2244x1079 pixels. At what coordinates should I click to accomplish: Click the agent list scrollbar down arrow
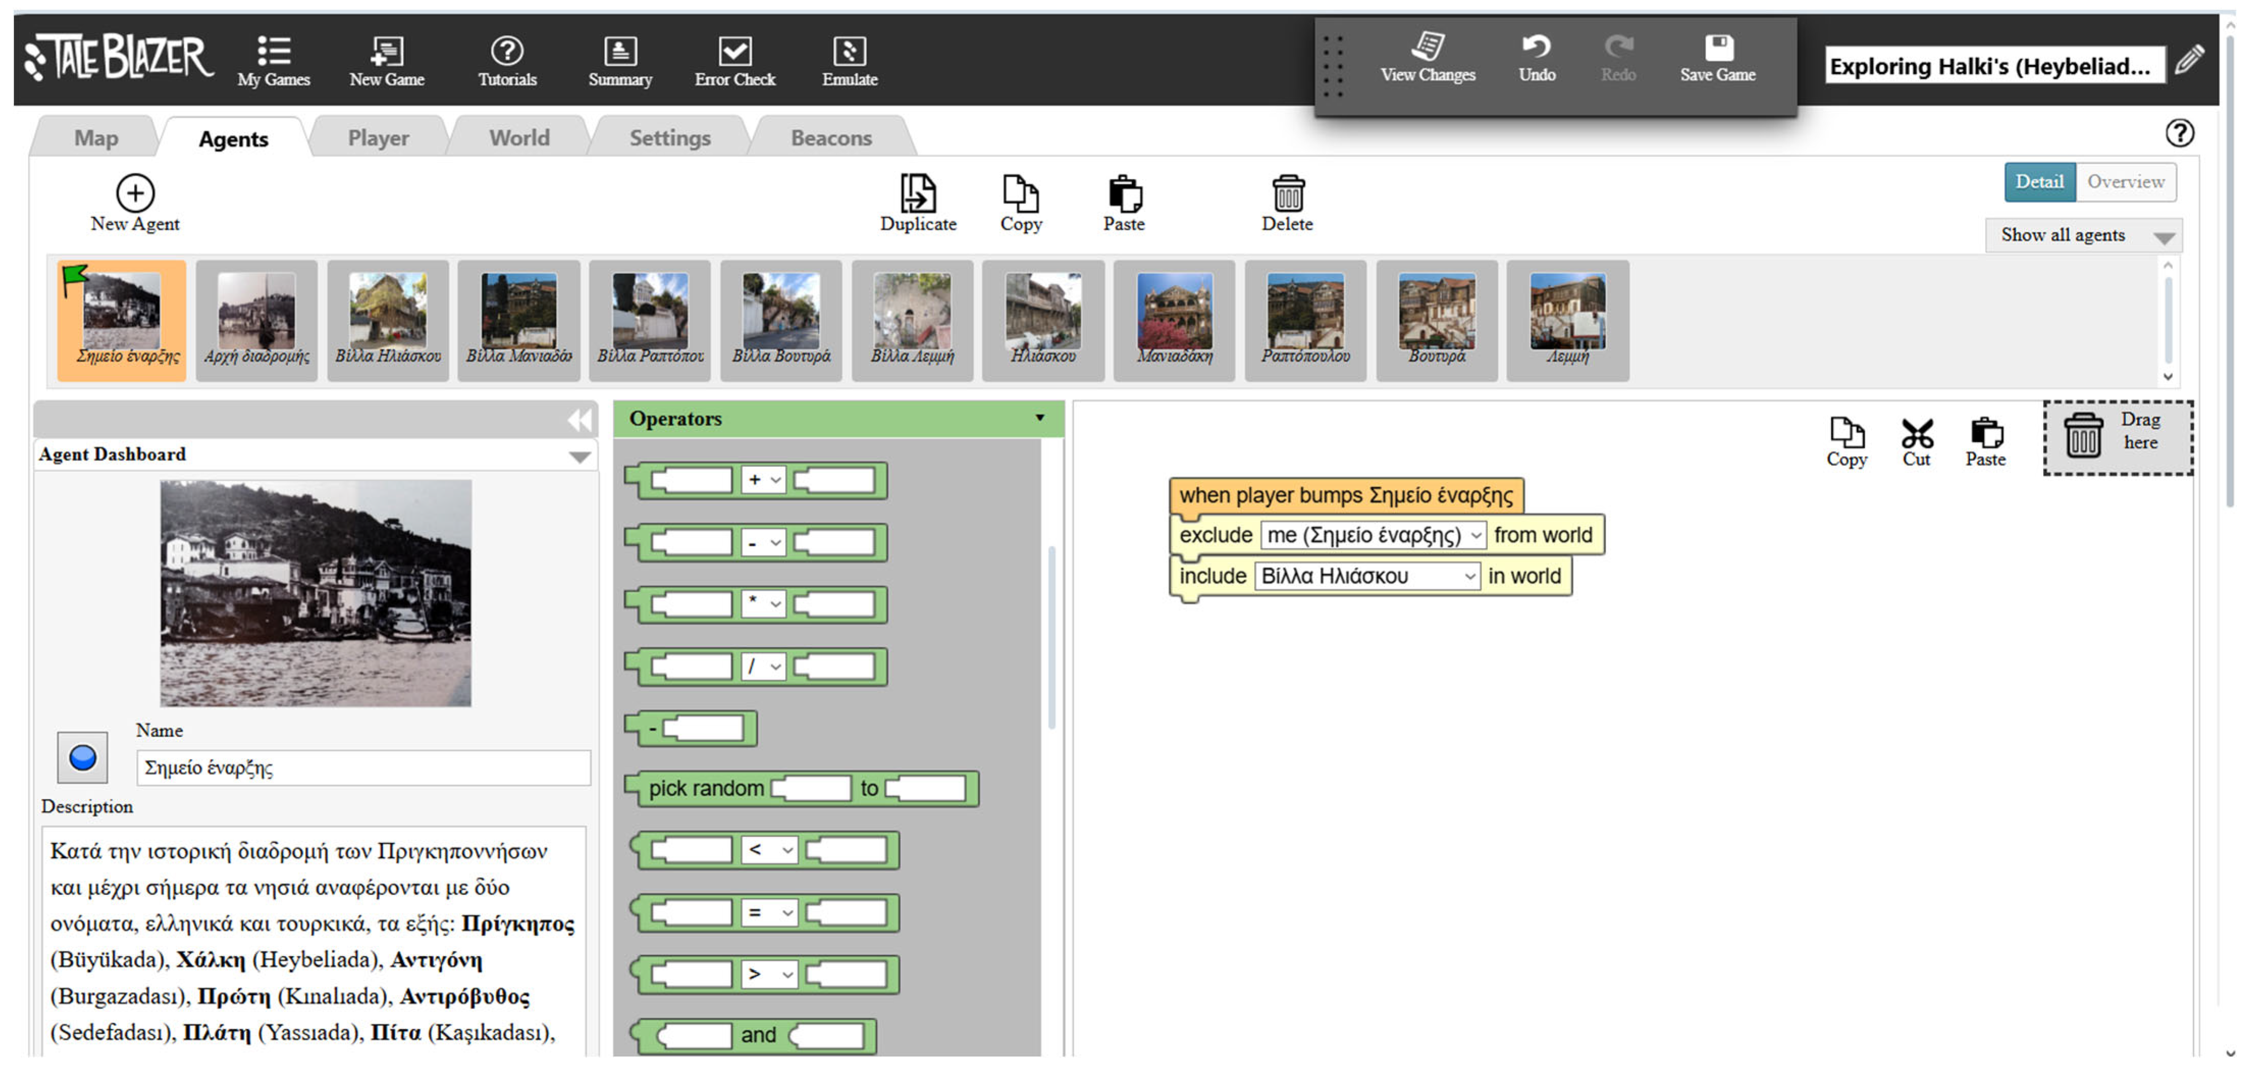tap(2168, 377)
